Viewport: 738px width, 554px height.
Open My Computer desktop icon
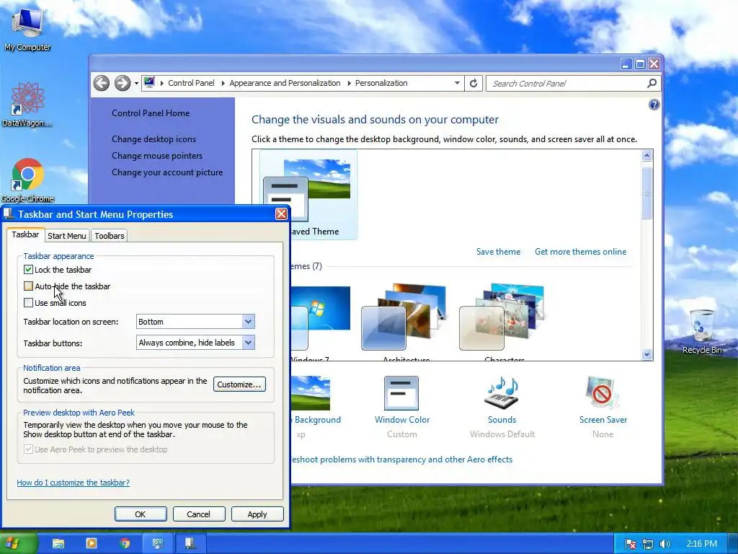27,29
